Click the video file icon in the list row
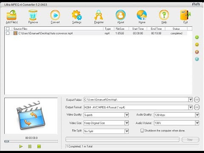The width and height of the screenshot is (204, 153). pyautogui.click(x=15, y=33)
